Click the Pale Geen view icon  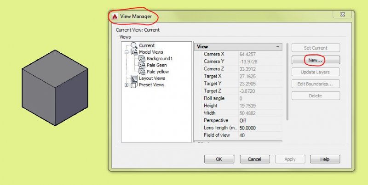[x=142, y=65]
